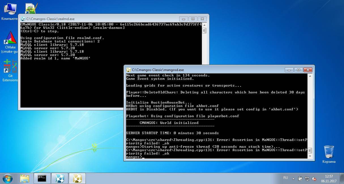Click the mangosd.exe scrollbar thumb
The width and height of the screenshot is (344, 184).
pos(310,151)
